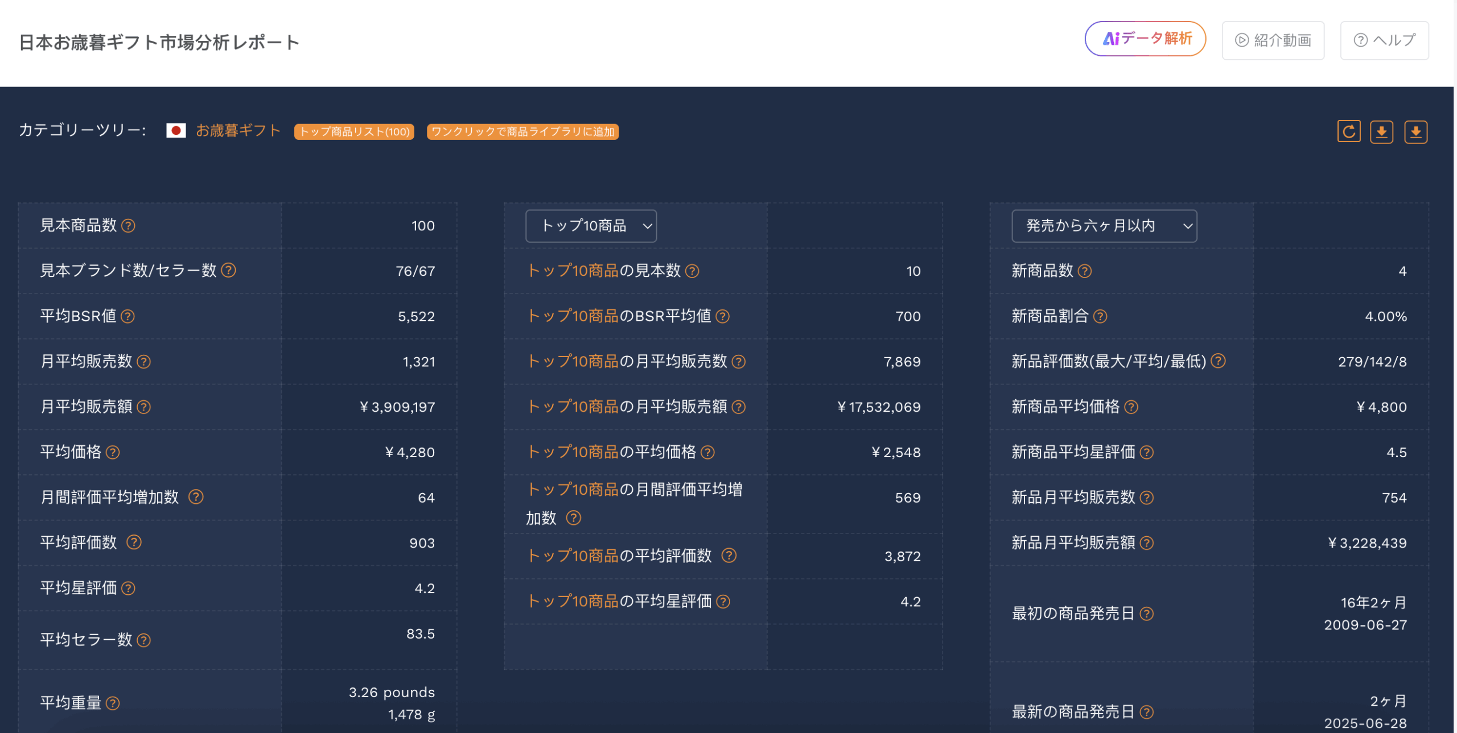Click the refresh icon in category bar

pos(1348,132)
